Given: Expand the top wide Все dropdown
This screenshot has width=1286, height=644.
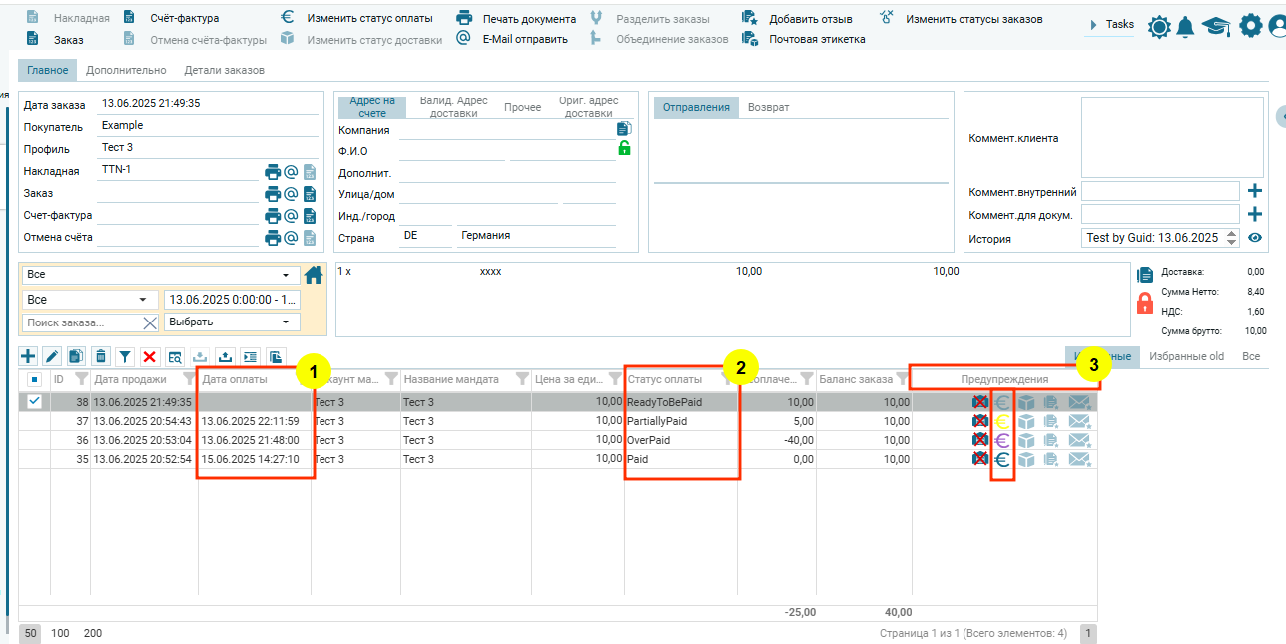Looking at the screenshot, I should click(160, 275).
